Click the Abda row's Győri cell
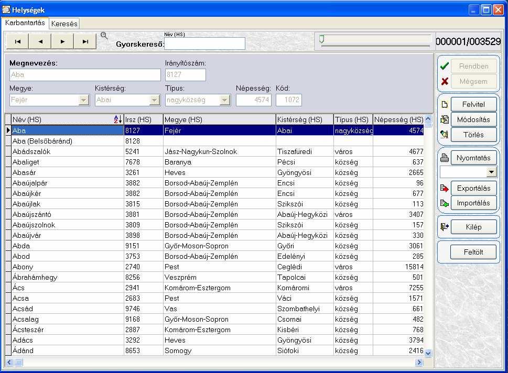This screenshot has width=508, height=373. tap(305, 246)
